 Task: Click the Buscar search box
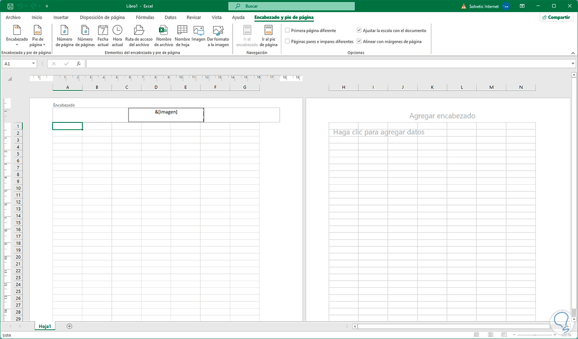291,6
